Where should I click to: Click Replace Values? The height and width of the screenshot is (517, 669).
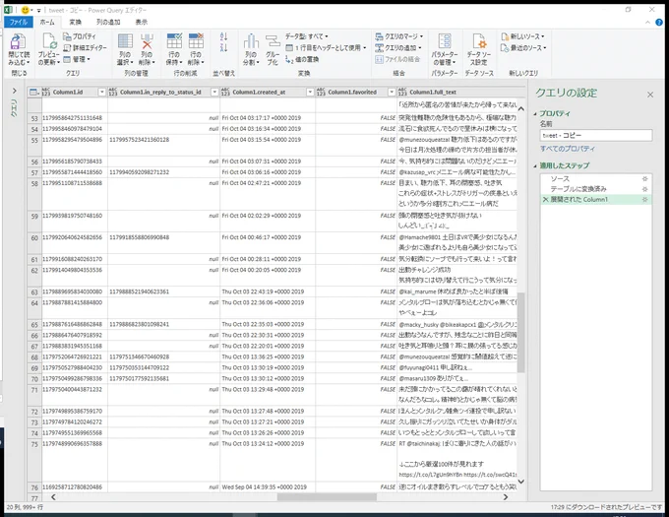[x=302, y=59]
